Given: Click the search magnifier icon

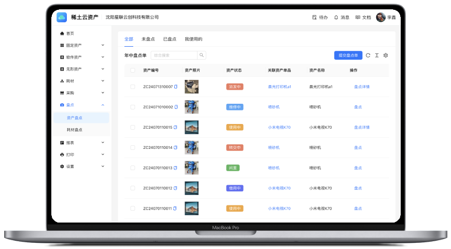Looking at the screenshot, I should [202, 55].
